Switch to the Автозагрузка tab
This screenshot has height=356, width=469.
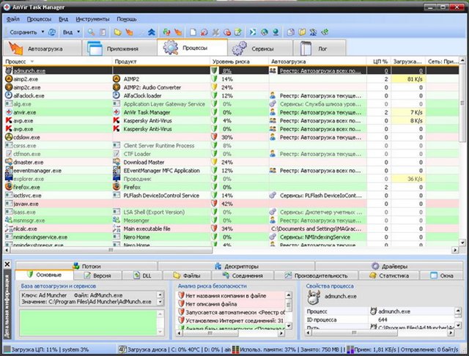[x=43, y=48]
